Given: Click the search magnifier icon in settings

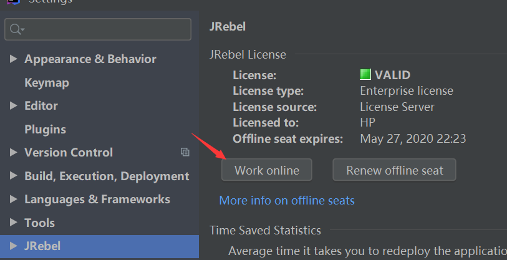Looking at the screenshot, I should pyautogui.click(x=16, y=29).
